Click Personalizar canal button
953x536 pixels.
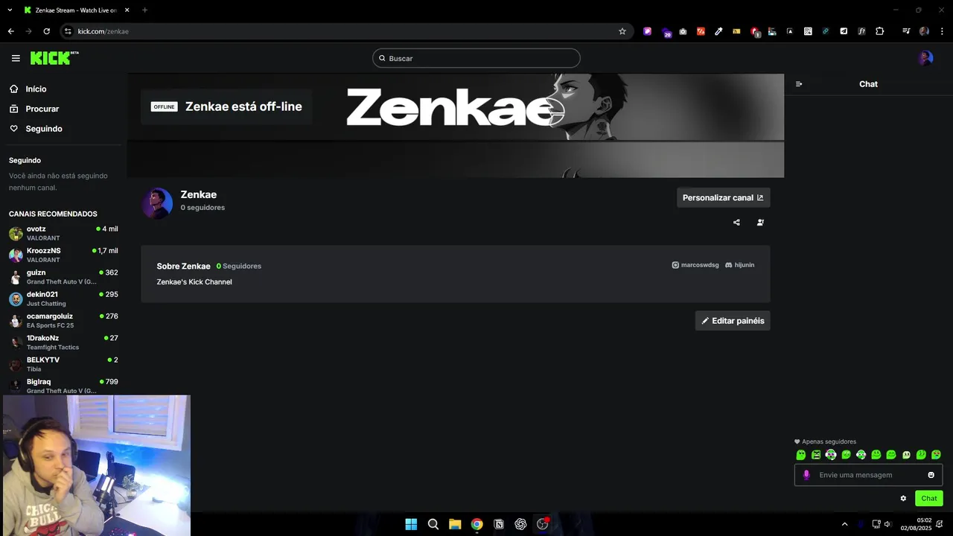coord(723,197)
